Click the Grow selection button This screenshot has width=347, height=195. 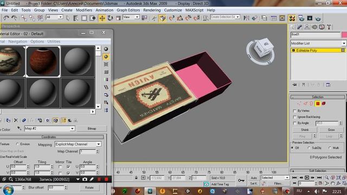[331, 130]
